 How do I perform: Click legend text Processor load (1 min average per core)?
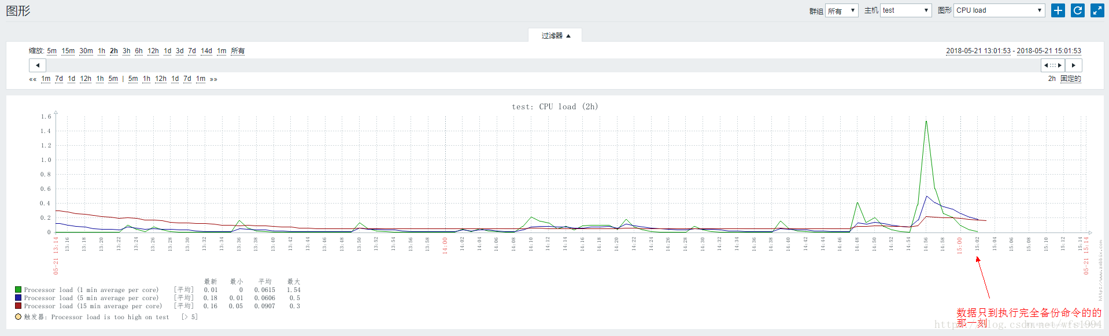(91, 290)
